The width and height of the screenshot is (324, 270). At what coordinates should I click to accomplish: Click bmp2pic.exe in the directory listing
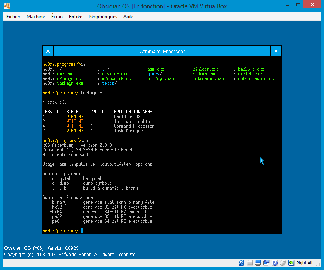[x=251, y=69]
